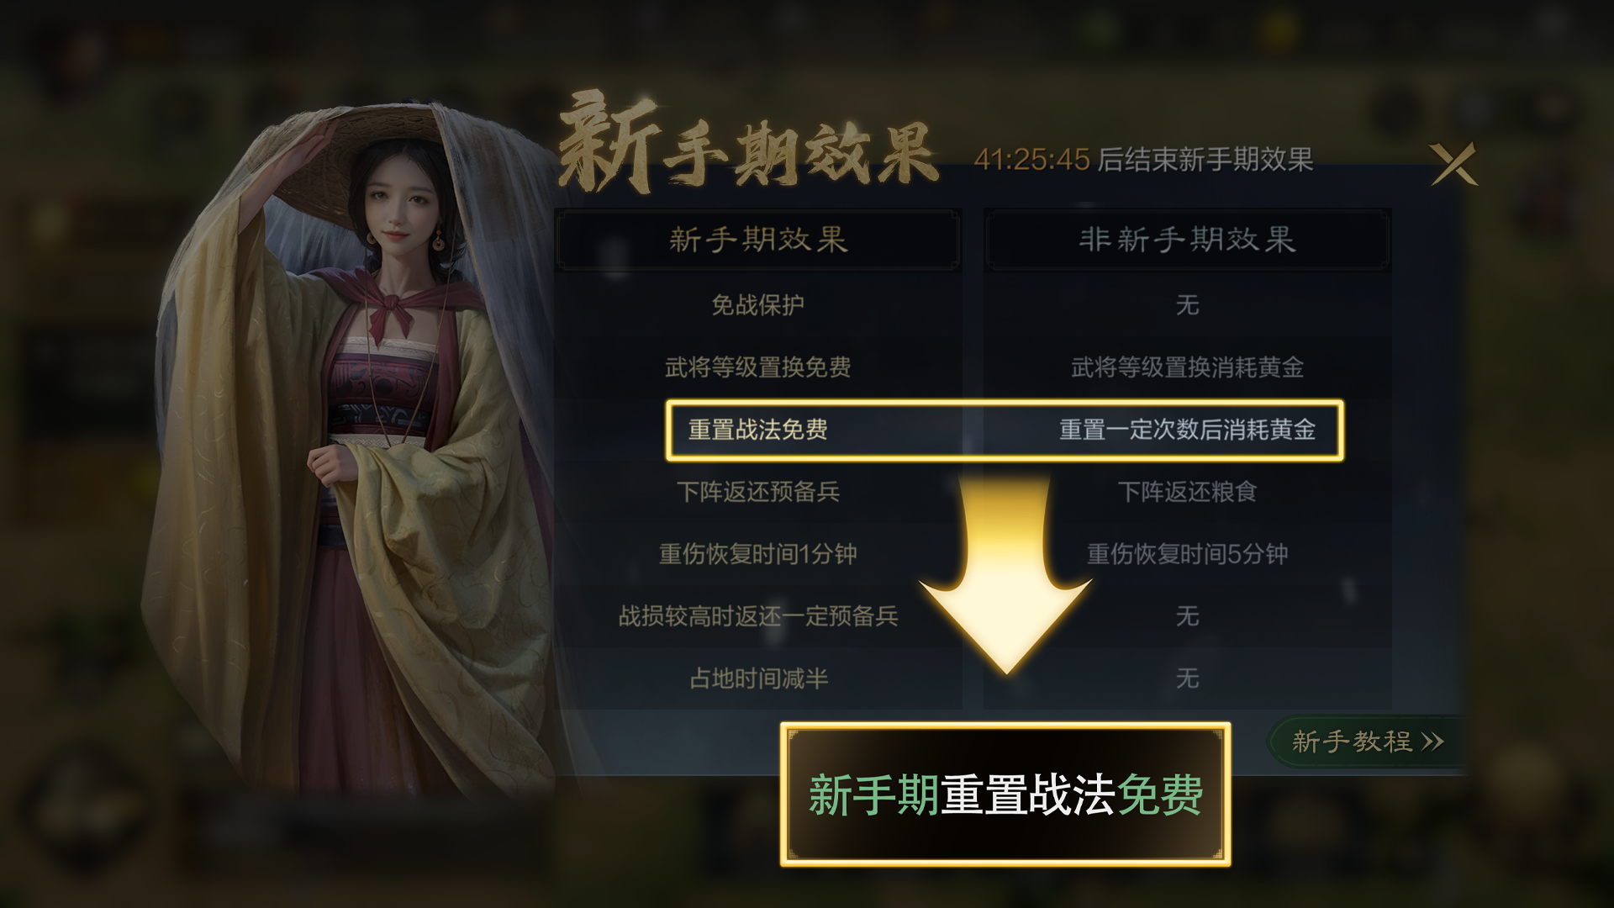
Task: Close the 新手期效果 dialog with the X icon
Action: [x=1453, y=163]
